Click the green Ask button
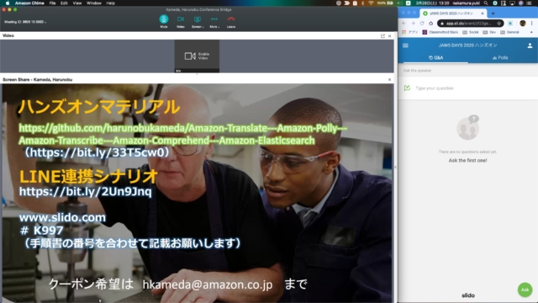This screenshot has width=538, height=303. pos(525,290)
